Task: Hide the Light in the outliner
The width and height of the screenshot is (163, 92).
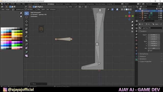Action: point(159,17)
